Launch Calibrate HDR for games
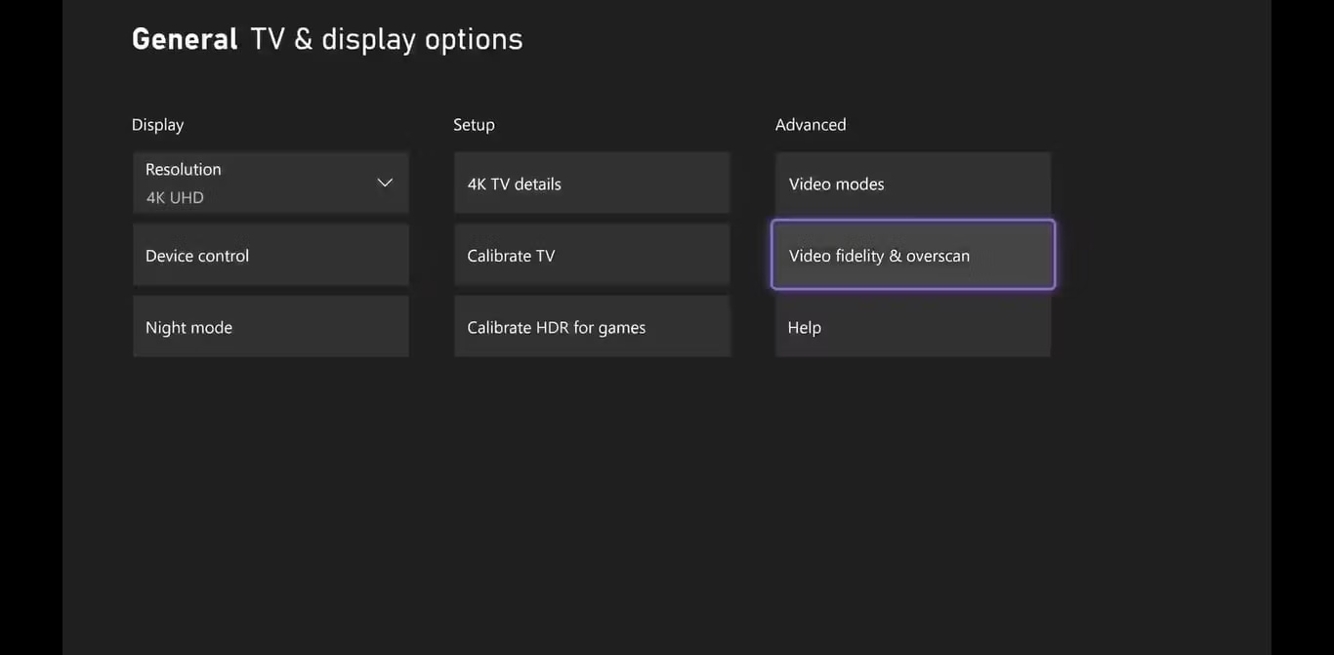Screen dimensions: 1334x655 click(x=592, y=327)
